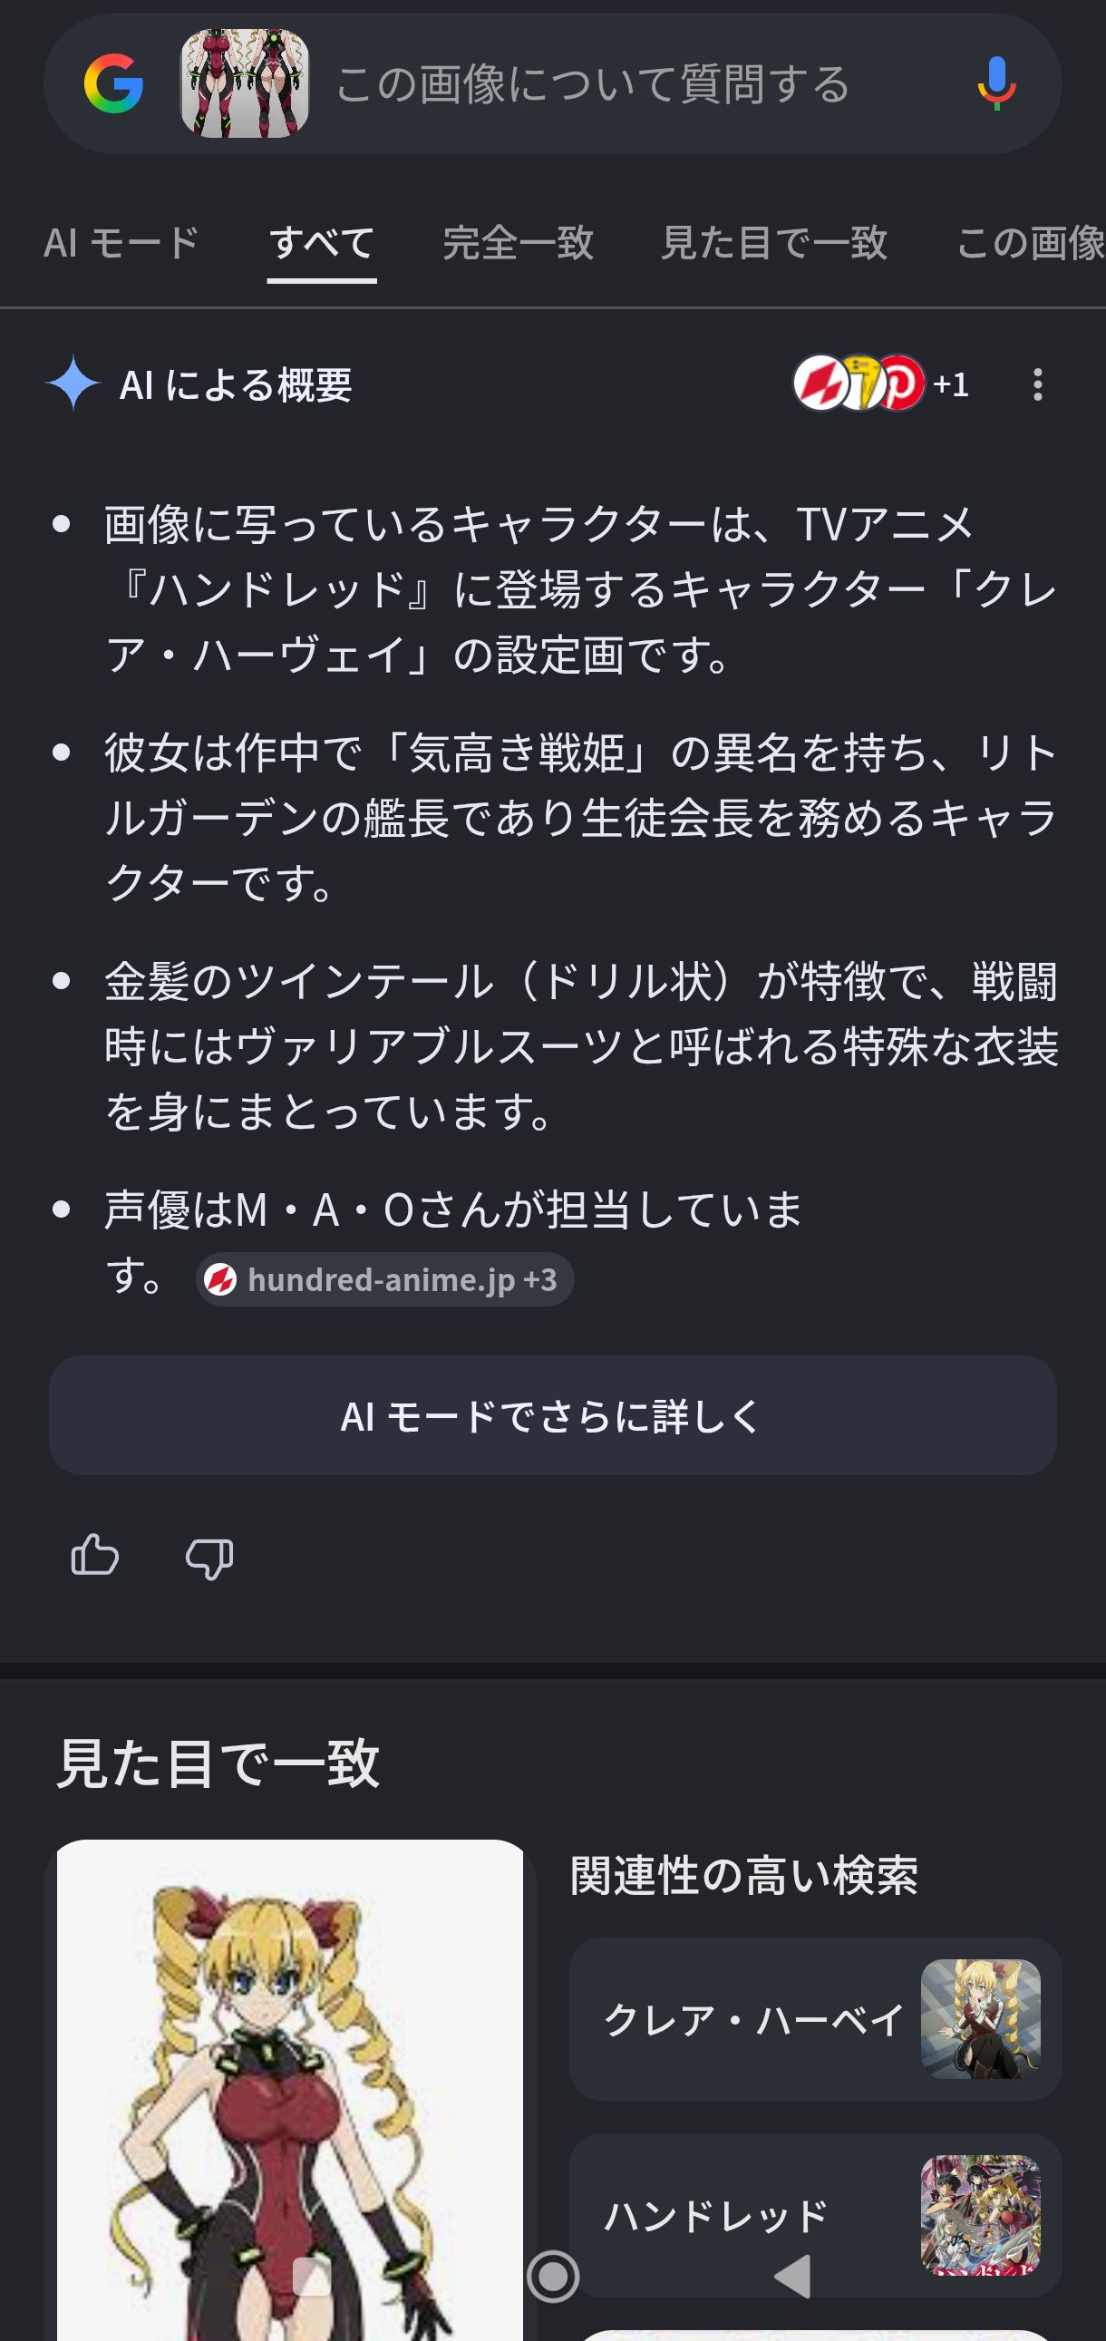Screen dimensions: 1106x2341
Task: Open the searched image thumbnail in search bar
Action: [245, 83]
